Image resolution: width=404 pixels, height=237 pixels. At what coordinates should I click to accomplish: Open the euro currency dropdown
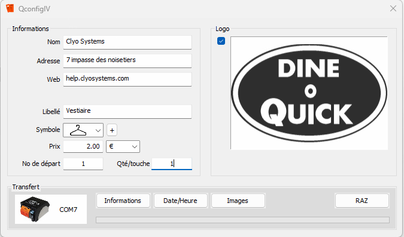(x=123, y=146)
